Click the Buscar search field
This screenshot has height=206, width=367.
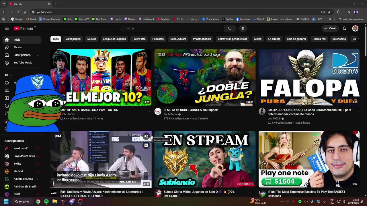tap(173, 28)
